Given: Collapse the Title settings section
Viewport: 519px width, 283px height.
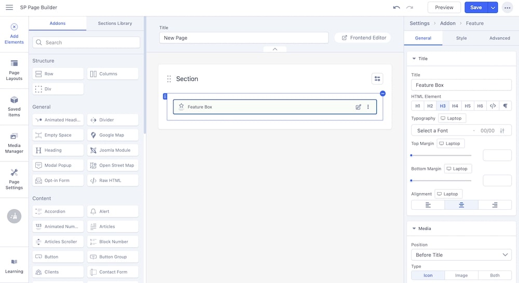Looking at the screenshot, I should coord(414,59).
